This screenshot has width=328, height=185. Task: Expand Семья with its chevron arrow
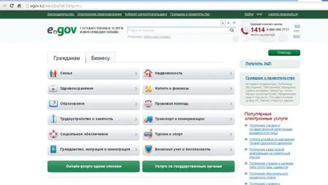(136, 73)
